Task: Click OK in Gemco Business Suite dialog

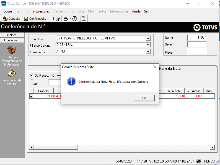Action: (144, 98)
